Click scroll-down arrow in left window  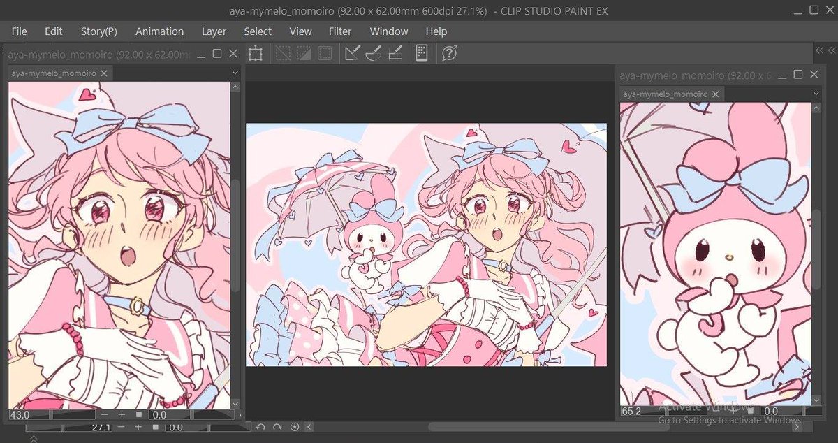click(x=235, y=403)
